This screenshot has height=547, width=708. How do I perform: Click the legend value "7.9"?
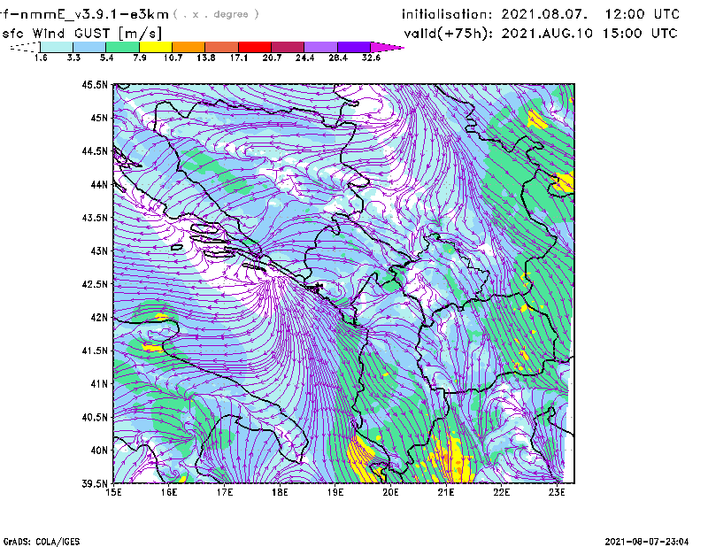[x=140, y=58]
